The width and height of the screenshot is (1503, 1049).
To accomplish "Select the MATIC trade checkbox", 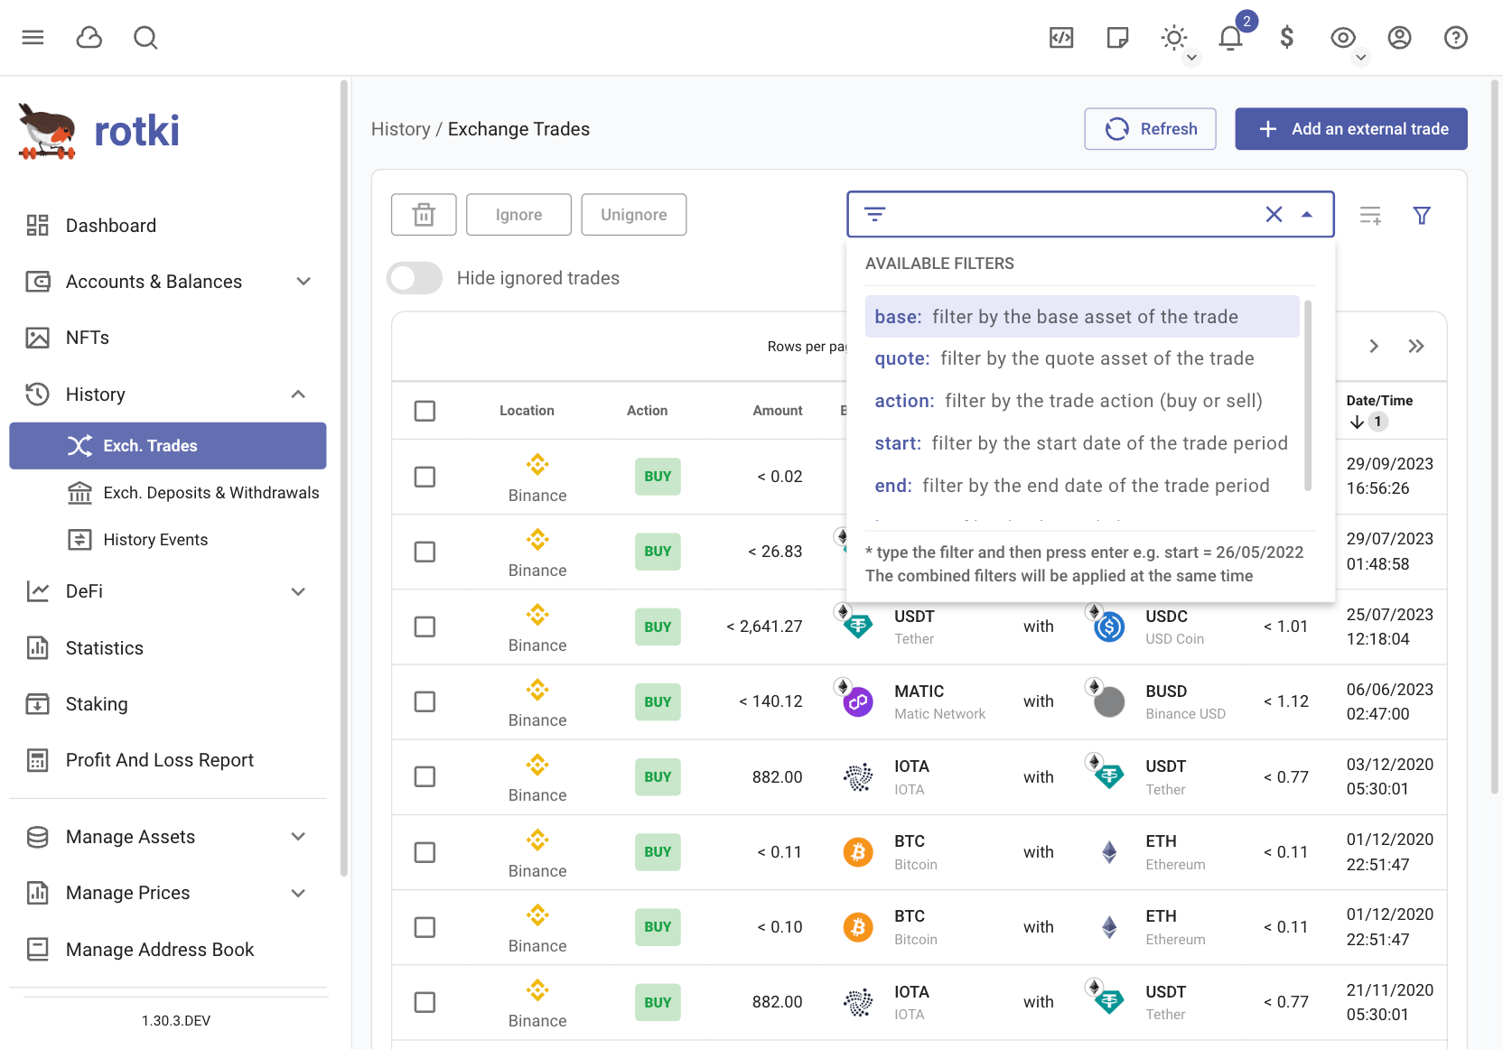I will tap(425, 701).
